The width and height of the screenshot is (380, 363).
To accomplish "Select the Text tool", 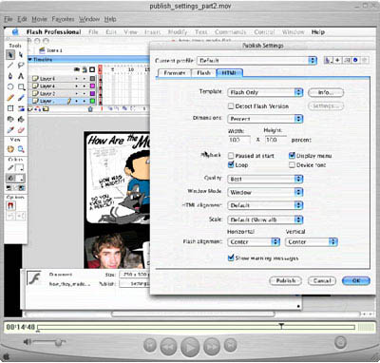I will (x=21, y=76).
